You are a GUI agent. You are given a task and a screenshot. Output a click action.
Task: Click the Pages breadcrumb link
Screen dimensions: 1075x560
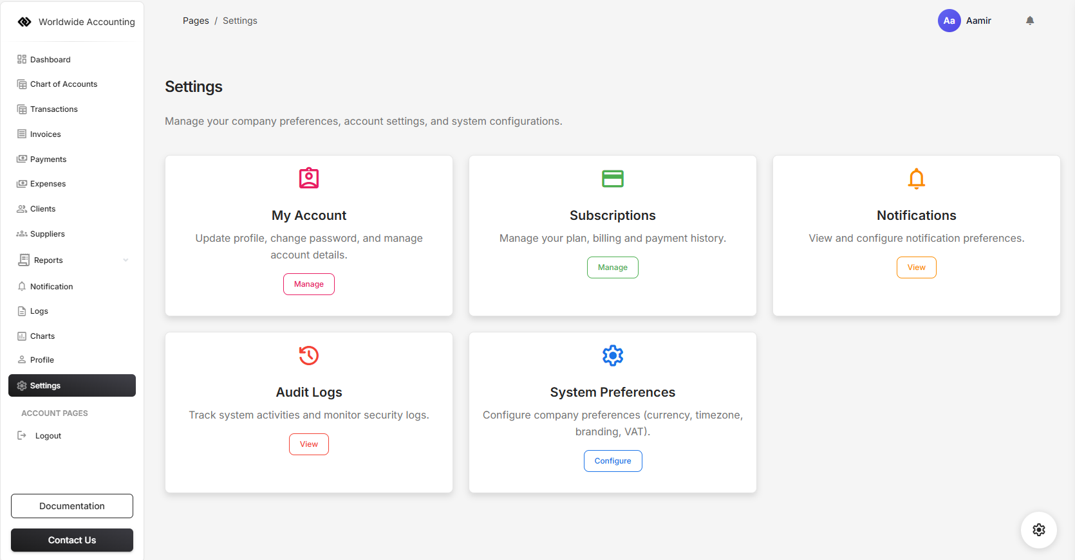click(196, 21)
